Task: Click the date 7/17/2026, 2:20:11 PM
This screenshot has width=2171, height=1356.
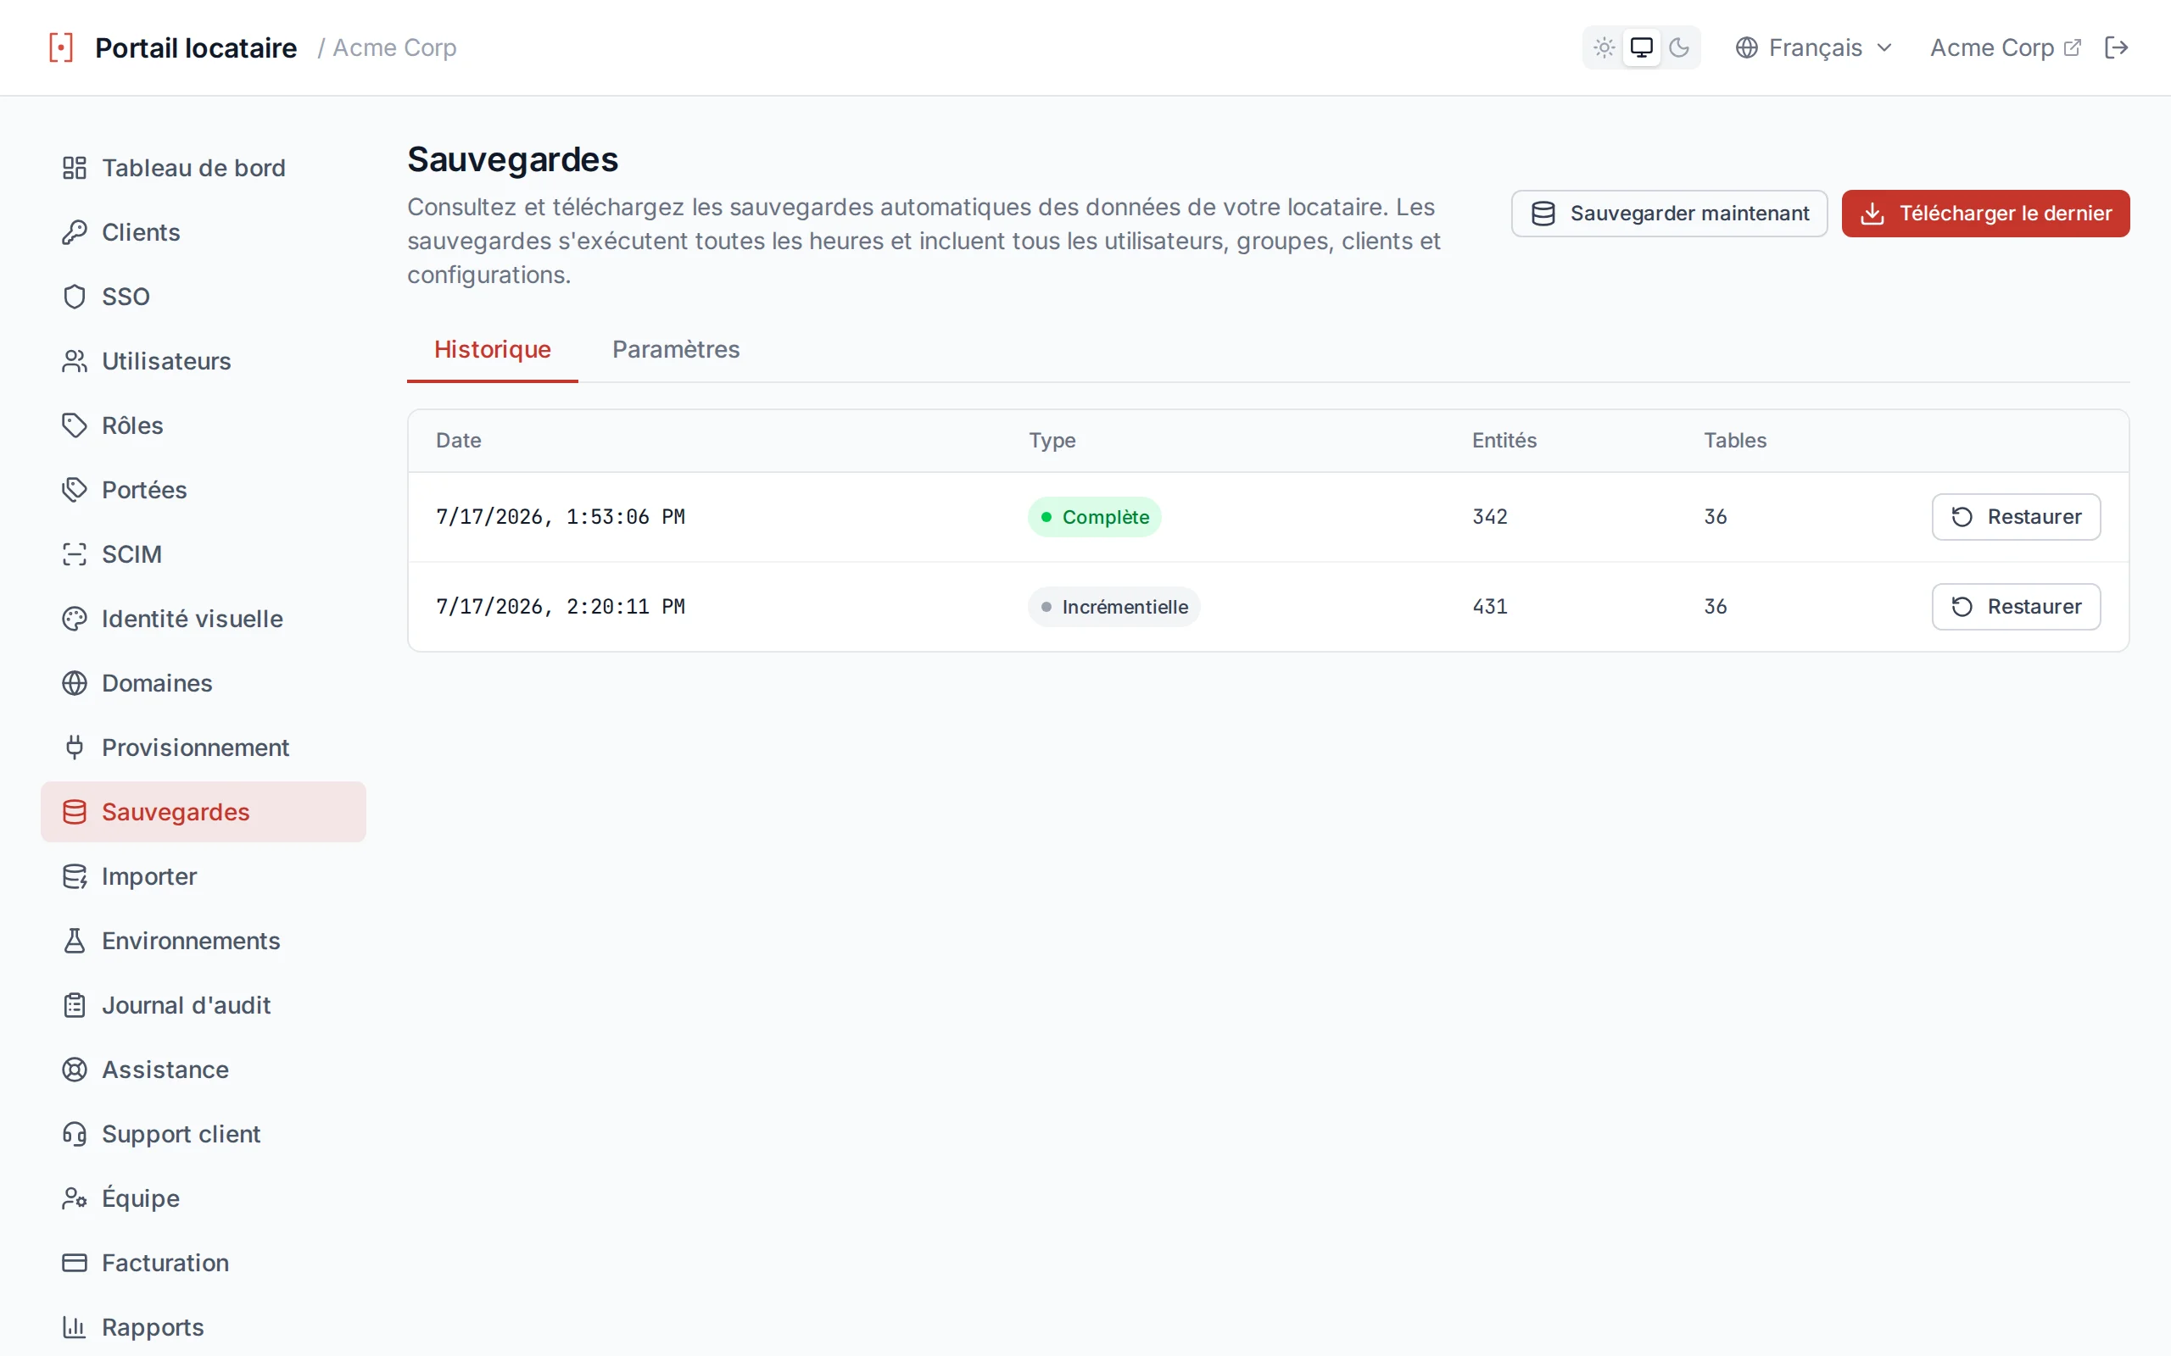Action: 561,606
